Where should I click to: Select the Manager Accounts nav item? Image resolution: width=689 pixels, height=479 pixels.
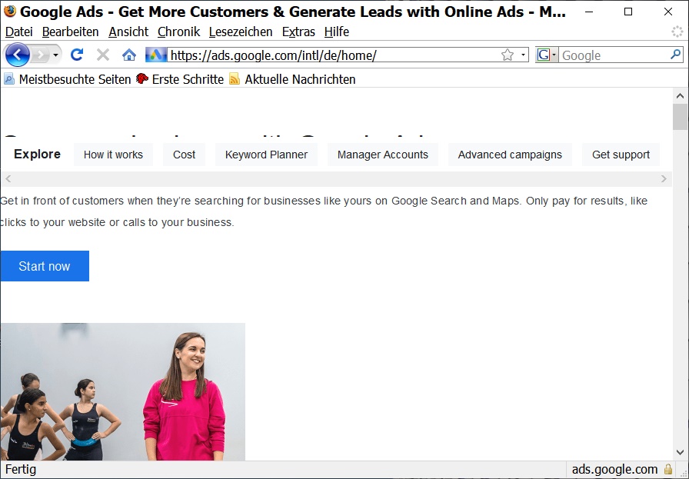(x=382, y=155)
